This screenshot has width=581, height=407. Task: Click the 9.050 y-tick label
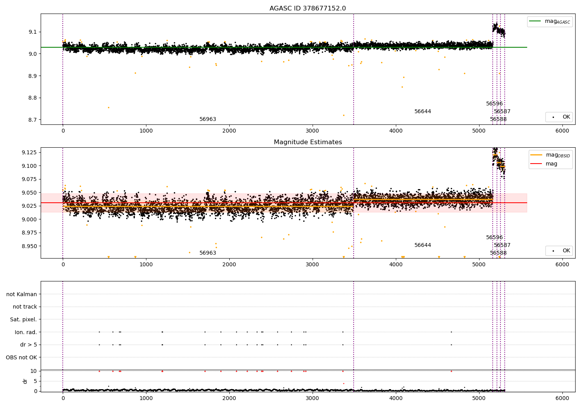[30, 193]
